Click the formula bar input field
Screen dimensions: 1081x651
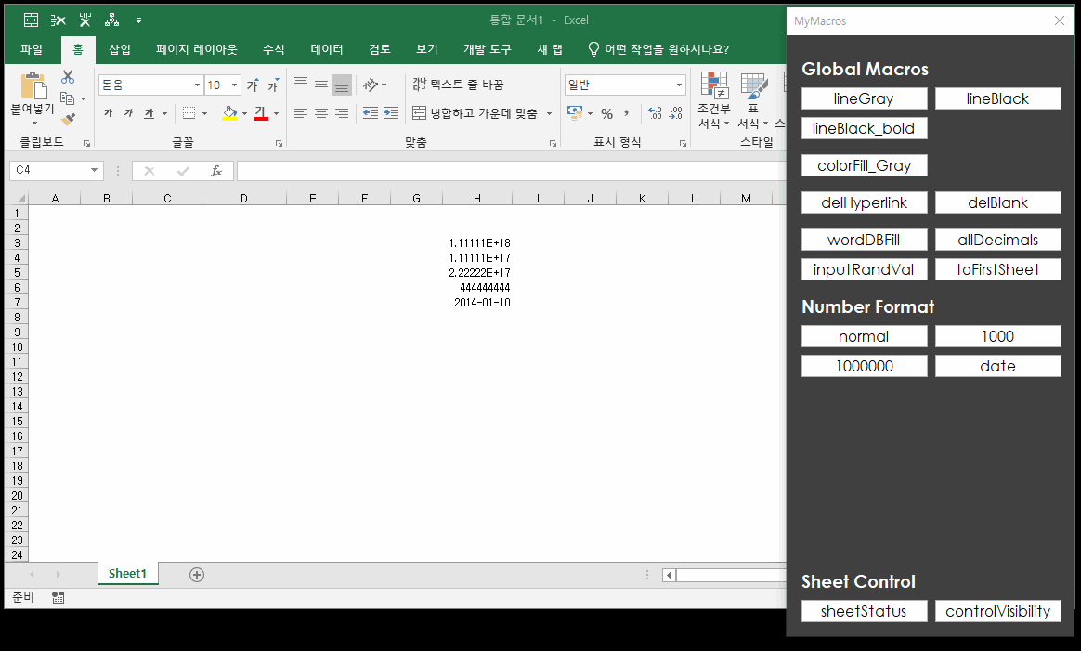pyautogui.click(x=511, y=170)
